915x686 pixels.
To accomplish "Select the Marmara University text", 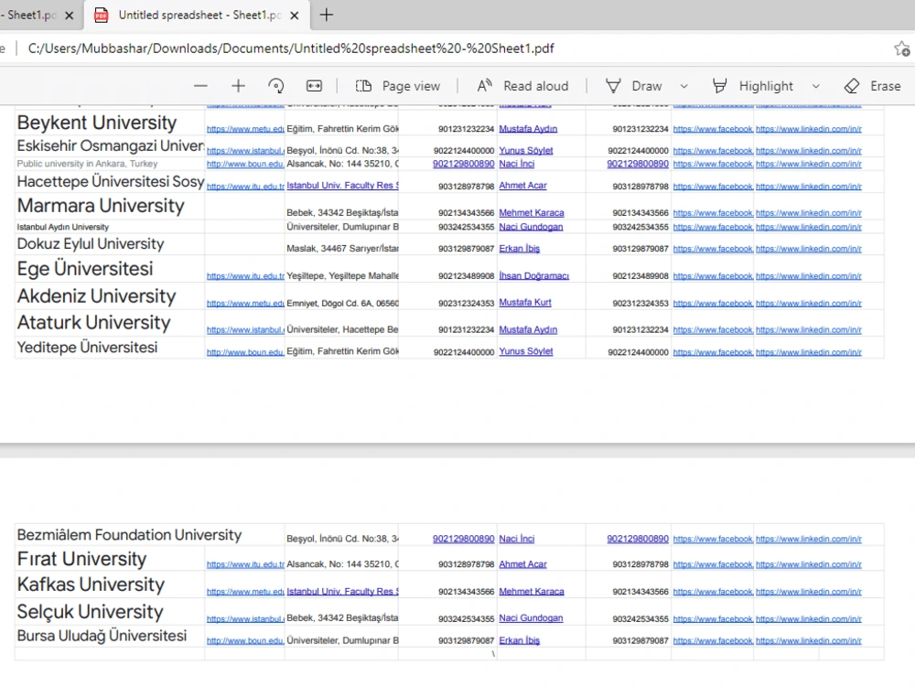I will [x=101, y=205].
